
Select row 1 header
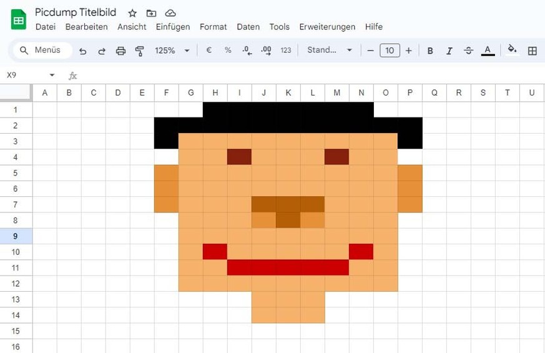(x=16, y=110)
